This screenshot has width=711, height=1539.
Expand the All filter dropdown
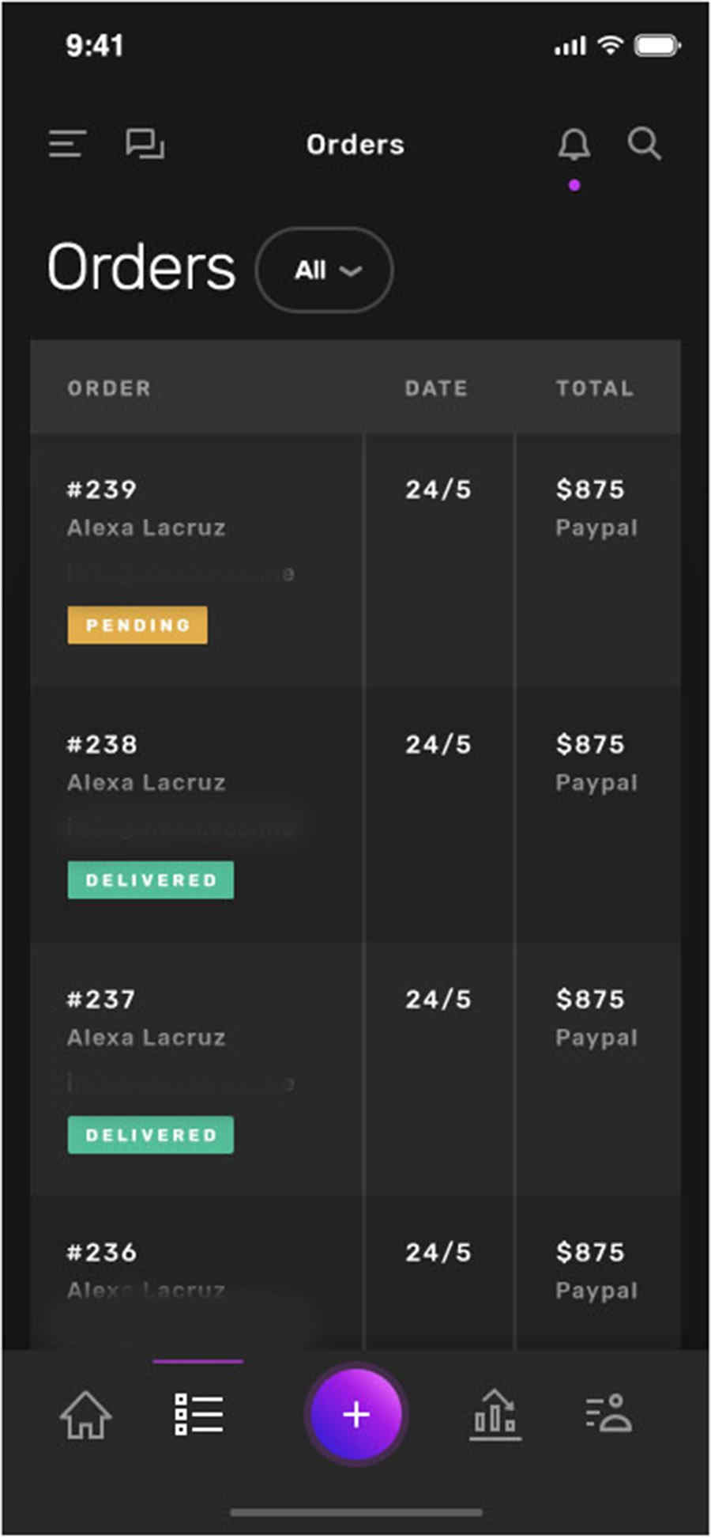coord(324,270)
